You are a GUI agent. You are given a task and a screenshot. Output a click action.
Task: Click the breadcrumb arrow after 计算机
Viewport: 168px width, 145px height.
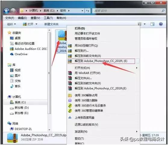click(41, 11)
